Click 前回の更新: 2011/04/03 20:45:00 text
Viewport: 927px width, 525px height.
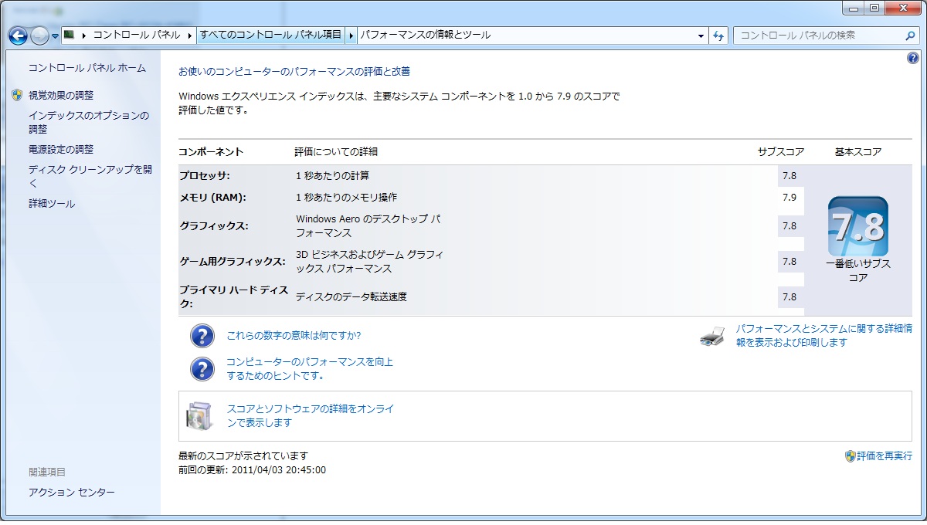[252, 469]
